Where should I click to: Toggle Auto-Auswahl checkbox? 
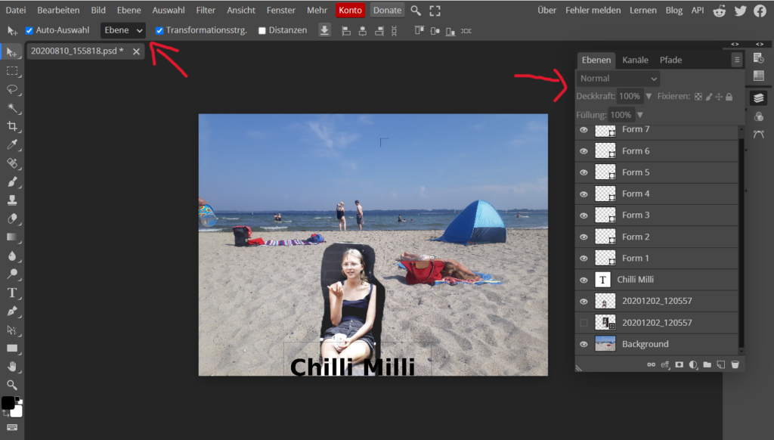click(x=29, y=30)
